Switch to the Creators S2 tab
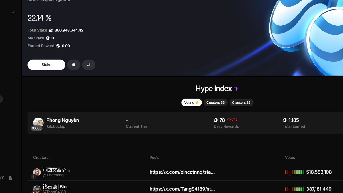Image resolution: width=343 pixels, height=193 pixels. 241,102
